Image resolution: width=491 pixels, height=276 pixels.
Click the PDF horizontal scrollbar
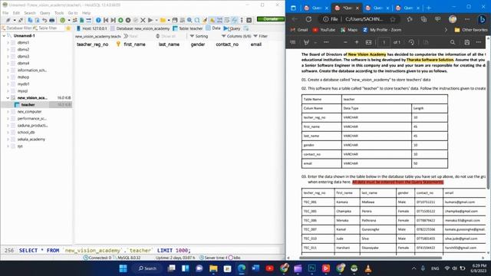click(371, 258)
